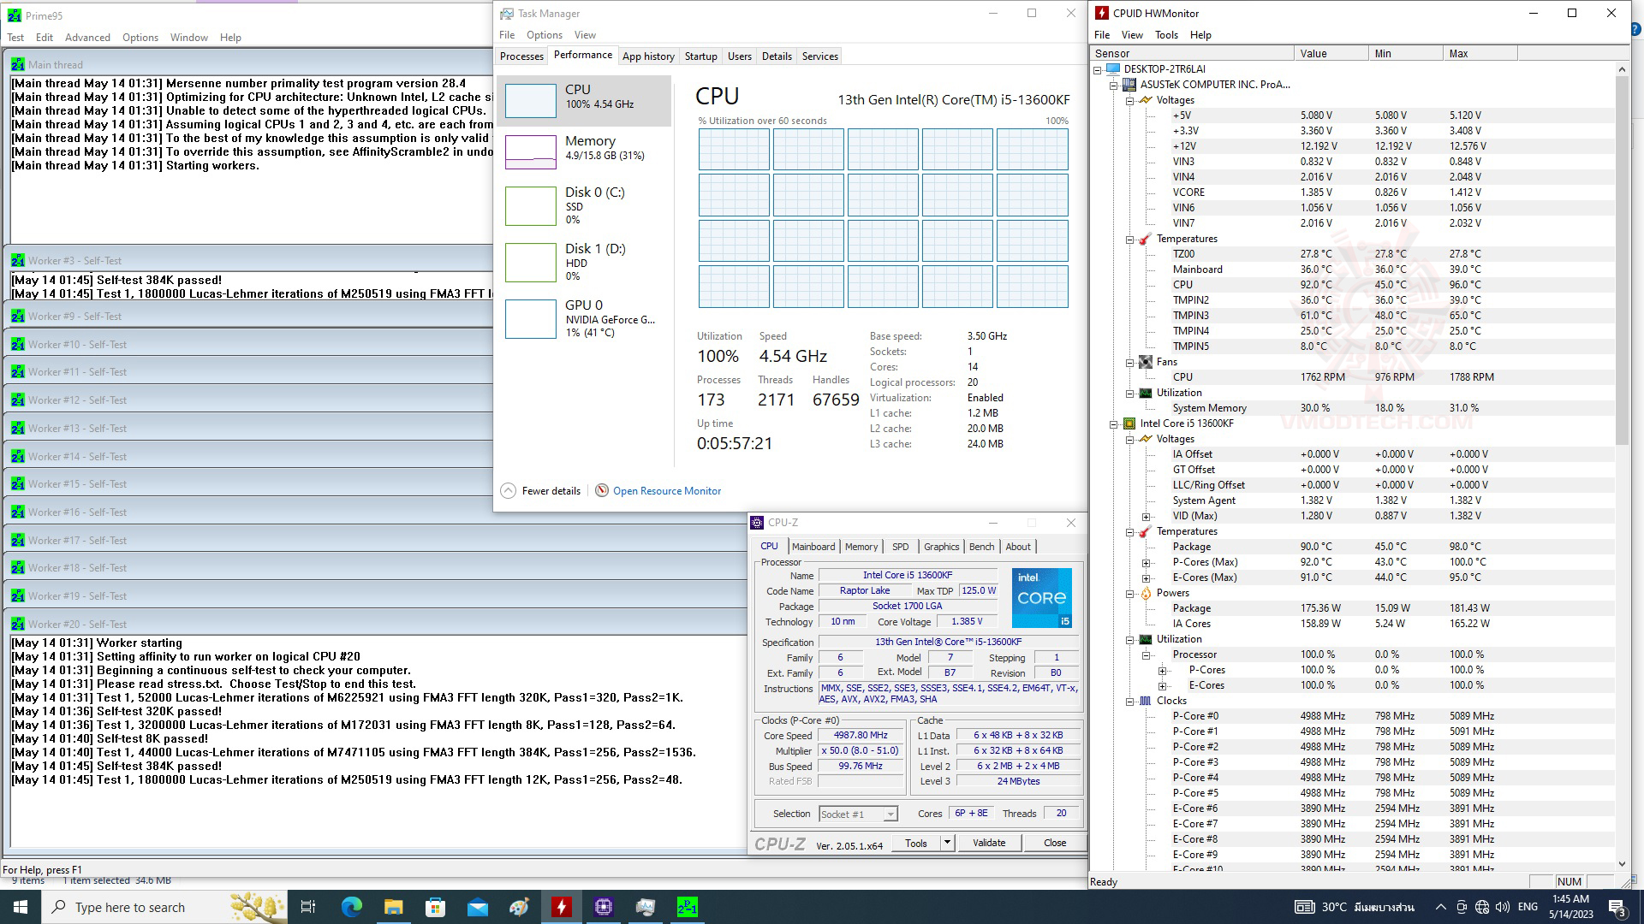This screenshot has height=924, width=1644.
Task: Select the Memory graph thumbnail
Action: (531, 152)
